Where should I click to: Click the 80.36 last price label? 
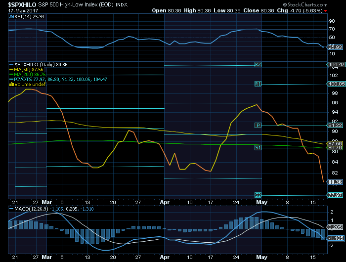point(335,182)
